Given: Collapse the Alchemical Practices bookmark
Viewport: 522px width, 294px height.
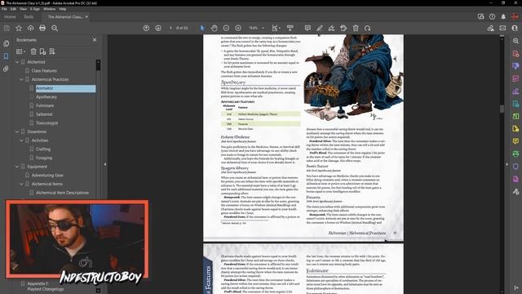Looking at the screenshot, I should (x=21, y=79).
